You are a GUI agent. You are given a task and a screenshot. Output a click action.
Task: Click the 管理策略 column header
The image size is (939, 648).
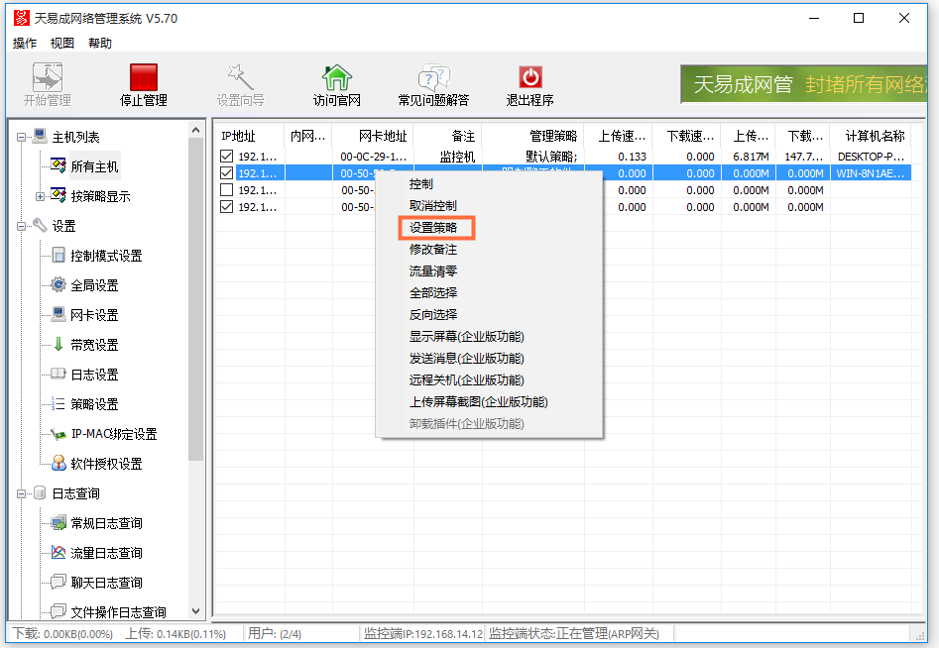click(x=533, y=136)
